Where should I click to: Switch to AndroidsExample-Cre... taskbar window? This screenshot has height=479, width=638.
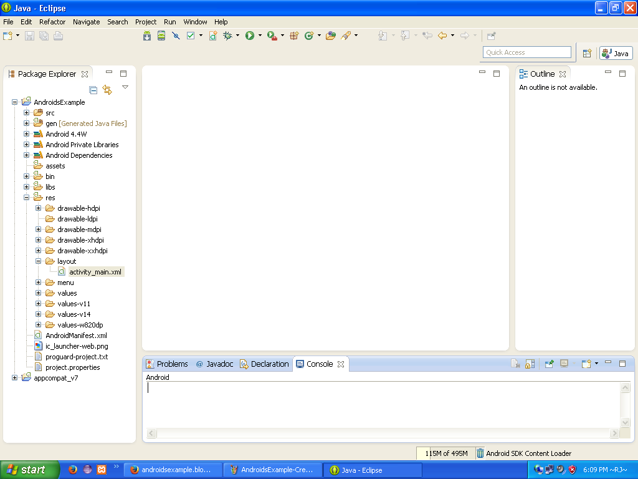point(273,470)
